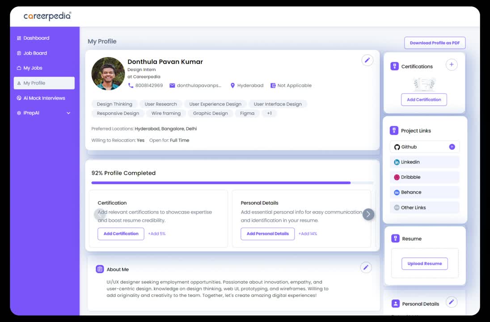This screenshot has width=490, height=322.
Task: Click the Download Profile as PDF button
Action: (x=435, y=42)
